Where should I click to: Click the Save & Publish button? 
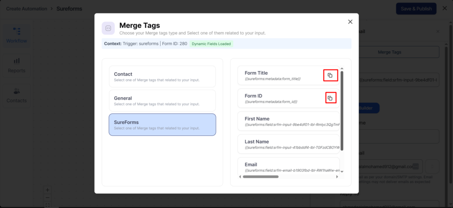click(x=416, y=9)
